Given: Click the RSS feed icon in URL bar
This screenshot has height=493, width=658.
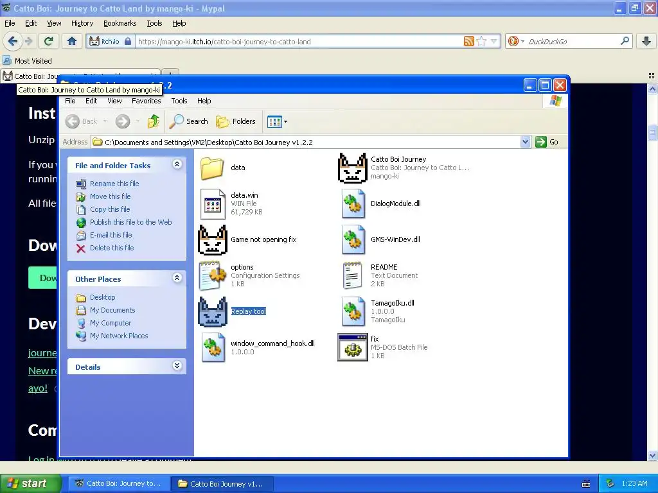Looking at the screenshot, I should point(468,41).
